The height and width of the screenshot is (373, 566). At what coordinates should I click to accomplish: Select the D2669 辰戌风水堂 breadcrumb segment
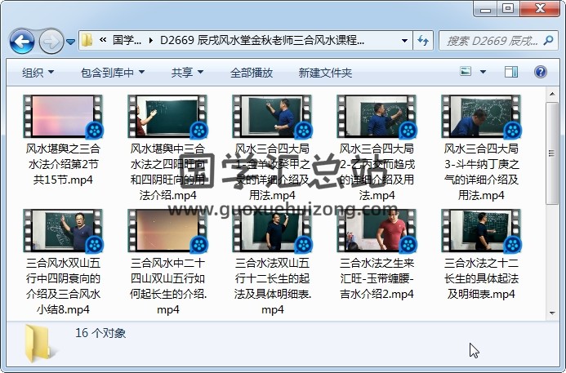pos(262,40)
